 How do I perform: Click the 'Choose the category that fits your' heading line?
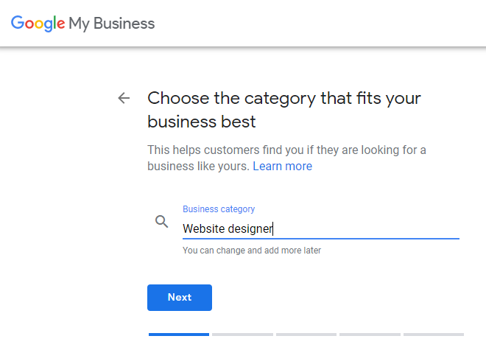[284, 98]
